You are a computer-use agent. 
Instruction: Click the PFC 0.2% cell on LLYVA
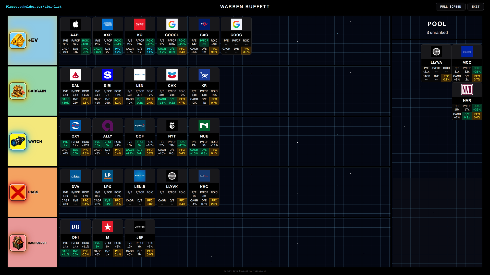pos(446,78)
